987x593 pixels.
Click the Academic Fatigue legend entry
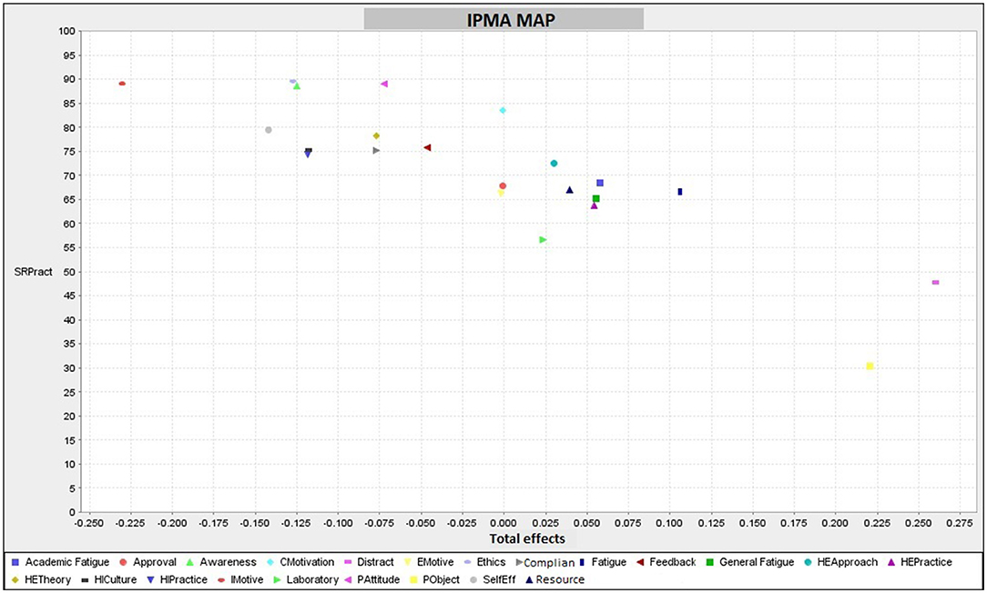60,562
